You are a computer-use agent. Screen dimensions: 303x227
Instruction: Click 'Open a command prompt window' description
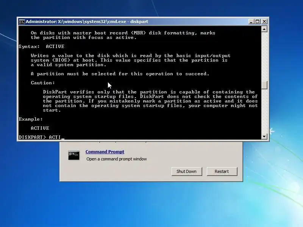pyautogui.click(x=117, y=159)
